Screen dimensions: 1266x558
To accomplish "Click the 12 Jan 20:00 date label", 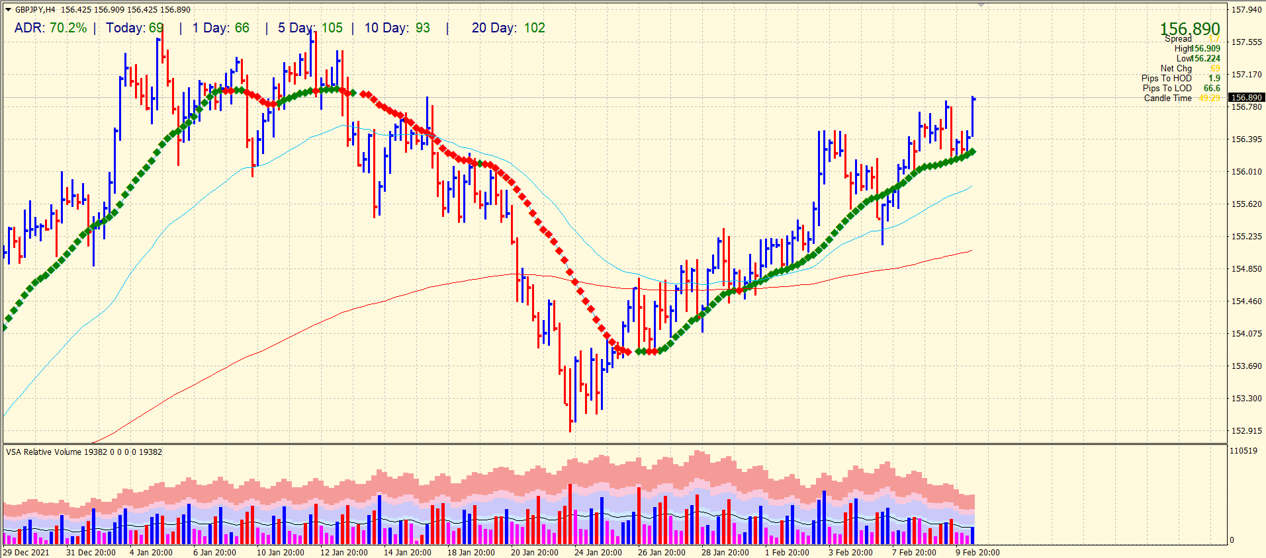I will click(344, 553).
